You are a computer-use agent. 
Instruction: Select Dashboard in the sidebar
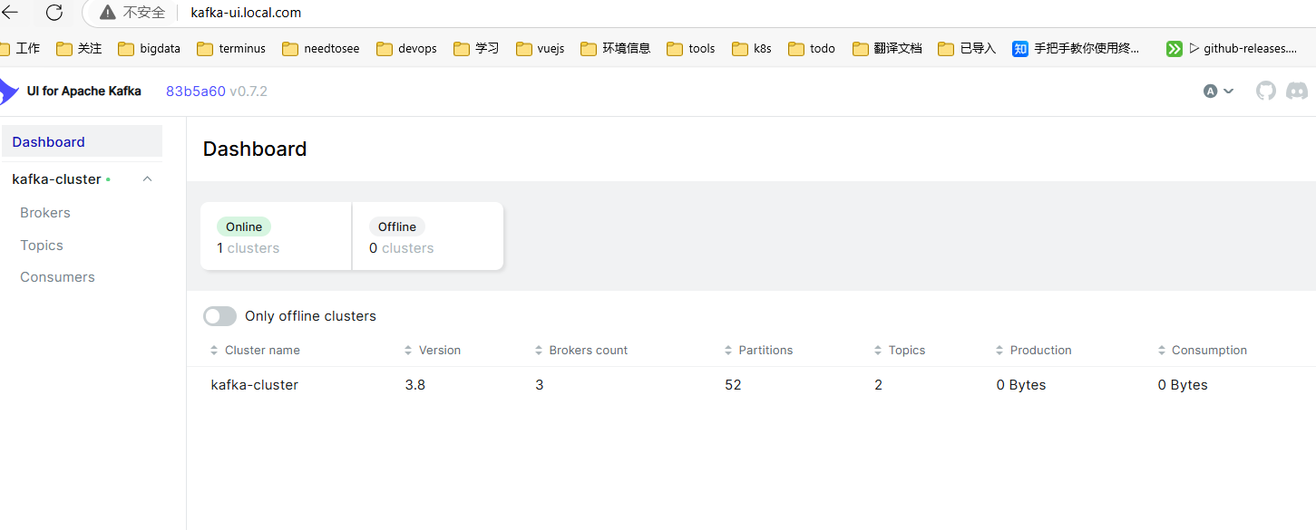pos(82,141)
